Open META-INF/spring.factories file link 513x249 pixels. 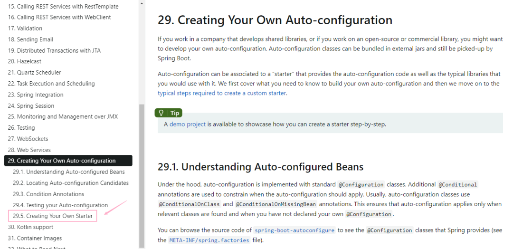(x=209, y=240)
